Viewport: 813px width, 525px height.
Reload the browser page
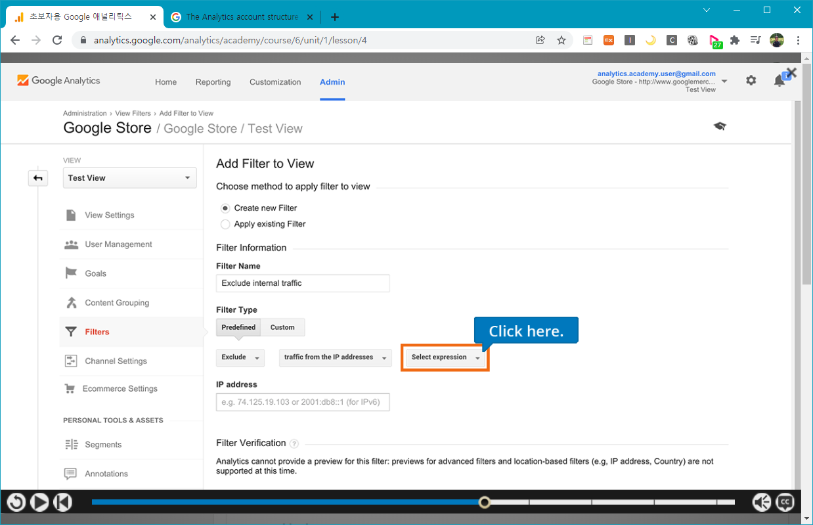coord(57,40)
